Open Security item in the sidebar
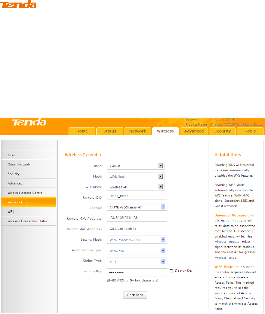The image size is (265, 314). (x=29, y=174)
